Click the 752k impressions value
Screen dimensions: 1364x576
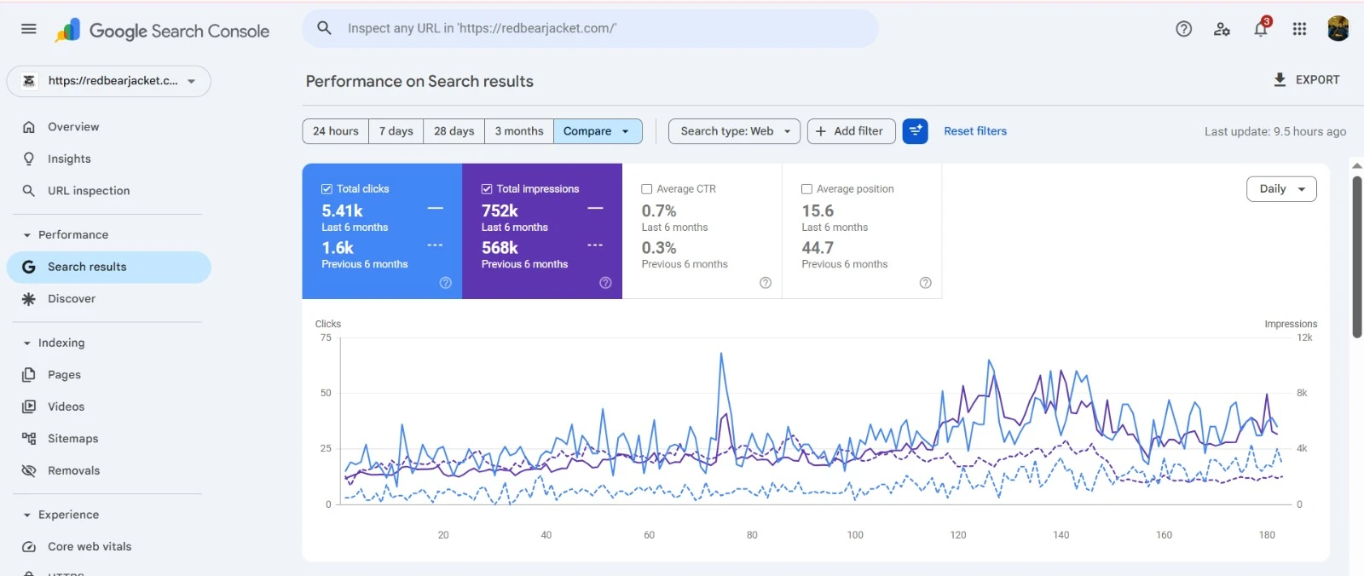(500, 211)
